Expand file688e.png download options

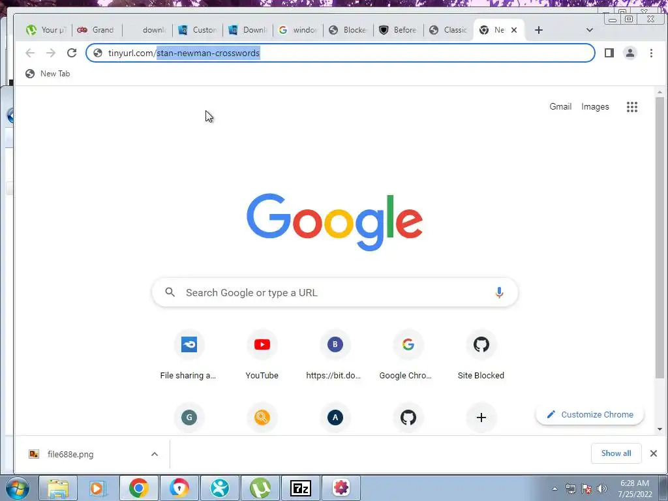click(x=155, y=454)
